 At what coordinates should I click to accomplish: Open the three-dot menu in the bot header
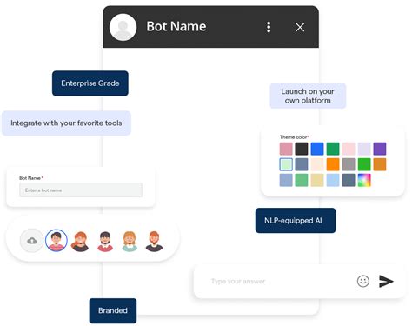tap(269, 27)
